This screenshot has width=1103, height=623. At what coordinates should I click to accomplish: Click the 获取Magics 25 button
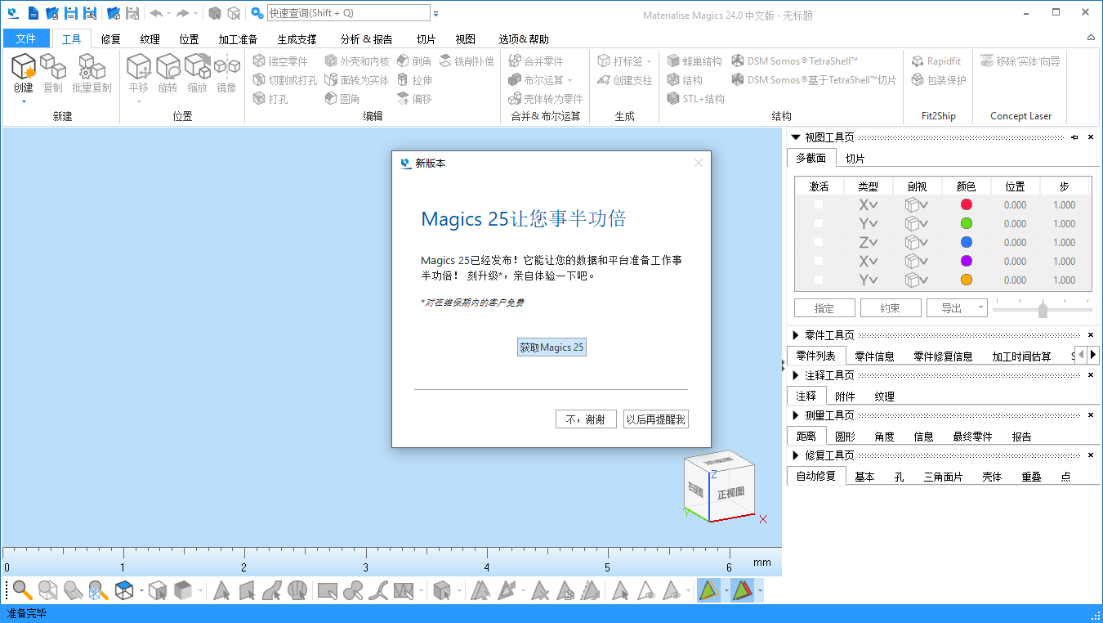pos(551,347)
